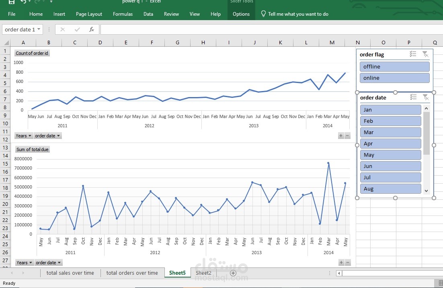Click Clear Filter icon on order date slicer
The image size is (443, 288).
pyautogui.click(x=426, y=97)
